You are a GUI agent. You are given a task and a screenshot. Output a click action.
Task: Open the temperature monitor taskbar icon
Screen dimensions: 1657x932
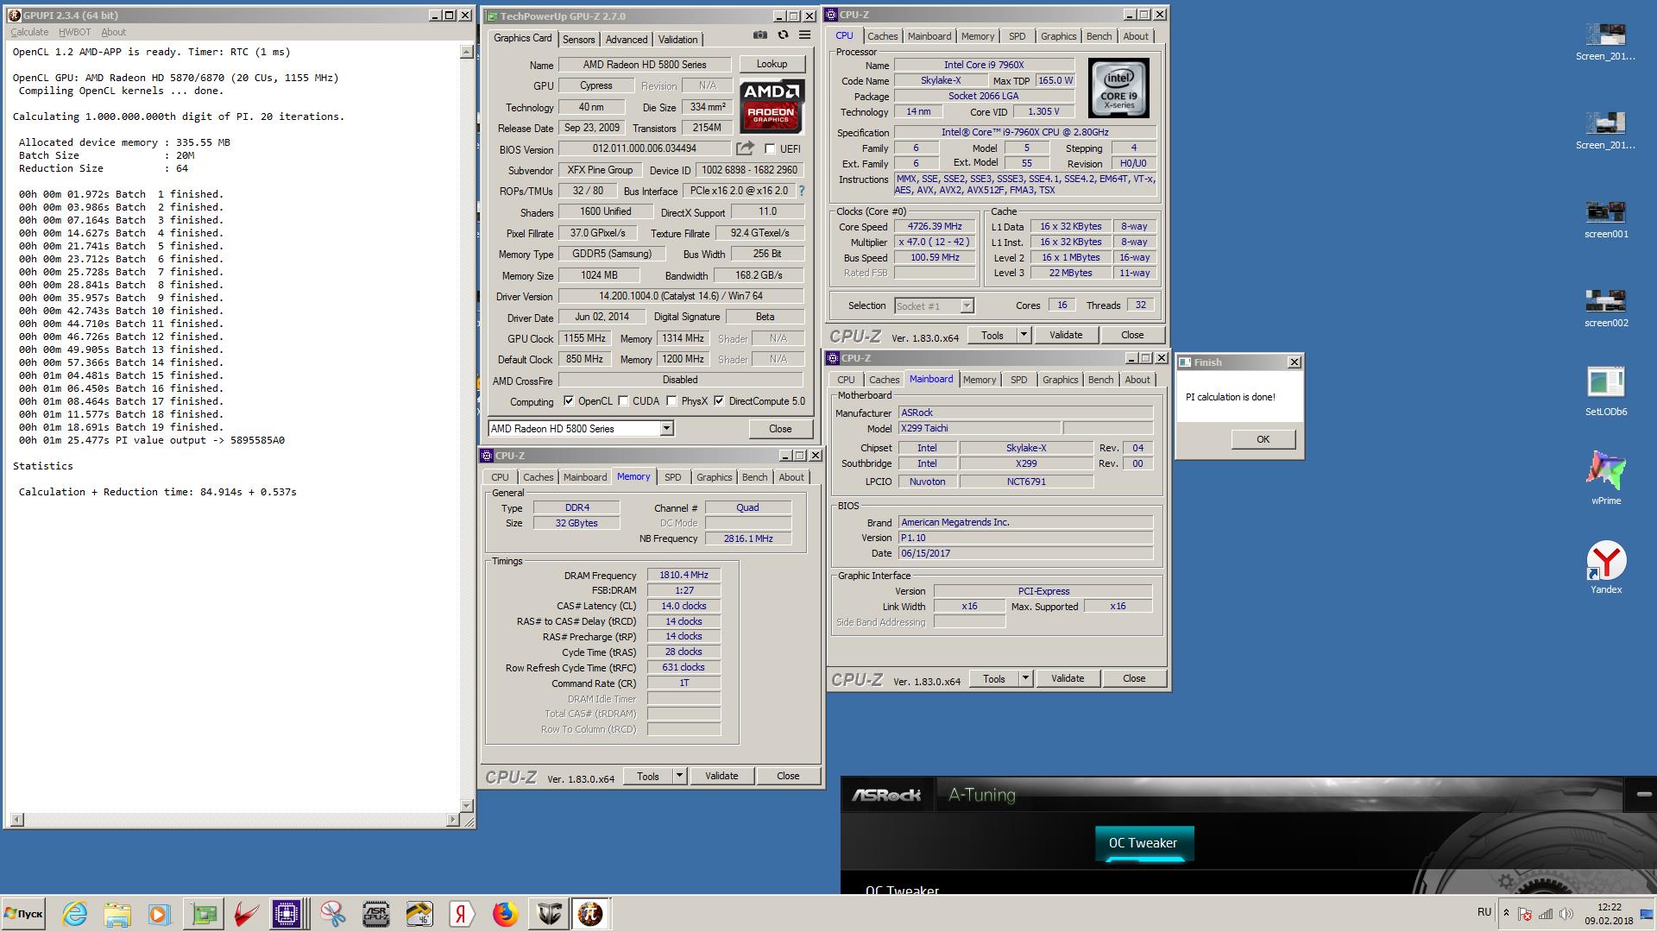click(x=419, y=914)
